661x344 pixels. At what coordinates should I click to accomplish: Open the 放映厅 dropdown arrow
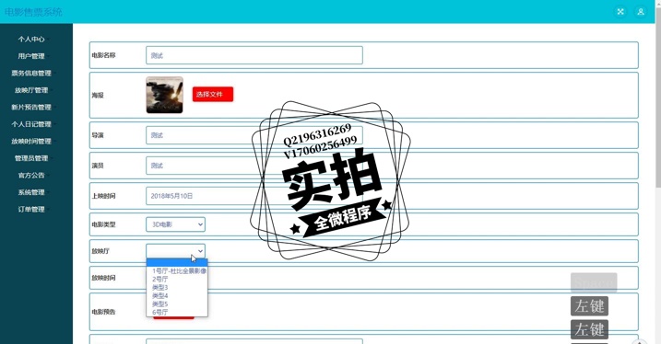(x=200, y=251)
